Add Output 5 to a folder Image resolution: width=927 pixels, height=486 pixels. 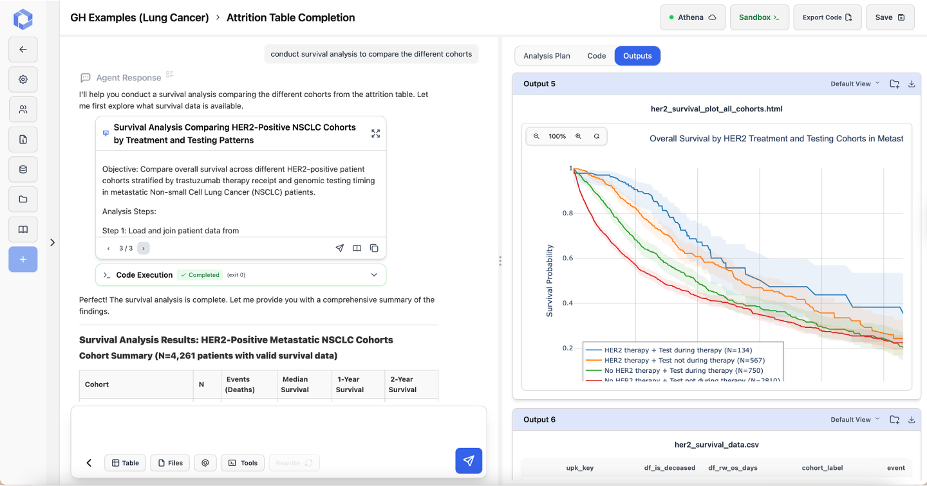point(894,83)
